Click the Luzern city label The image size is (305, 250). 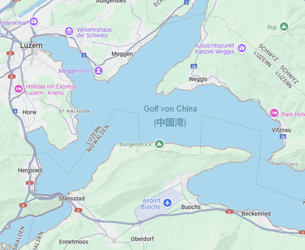[31, 46]
